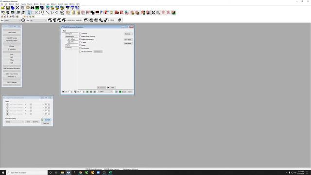311x175 pixels.
Task: Open the Journal menu
Action: pyautogui.click(x=60, y=4)
